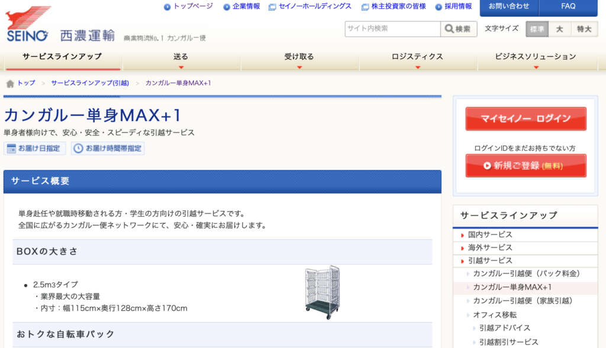Expand 国内サービス in the sidebar
Image resolution: width=606 pixels, height=348 pixels.
[x=526, y=235]
